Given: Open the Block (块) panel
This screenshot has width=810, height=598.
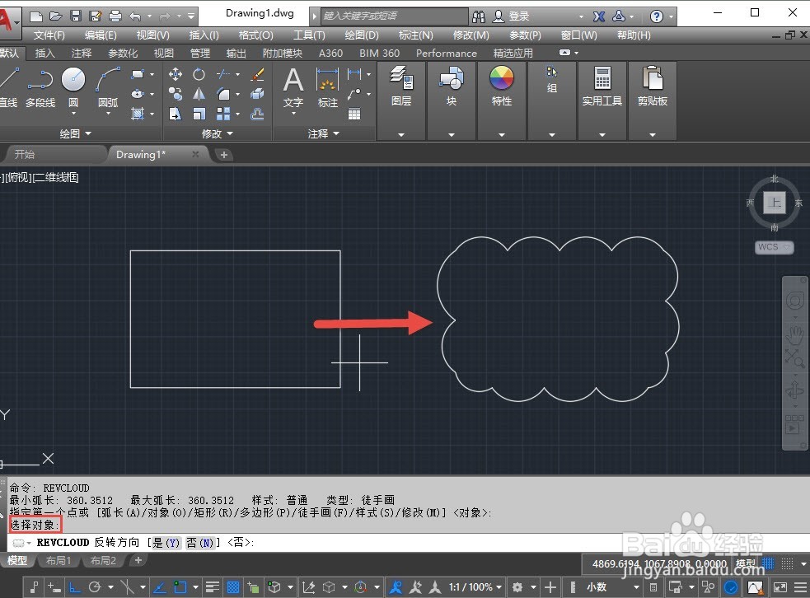Looking at the screenshot, I should [452, 86].
